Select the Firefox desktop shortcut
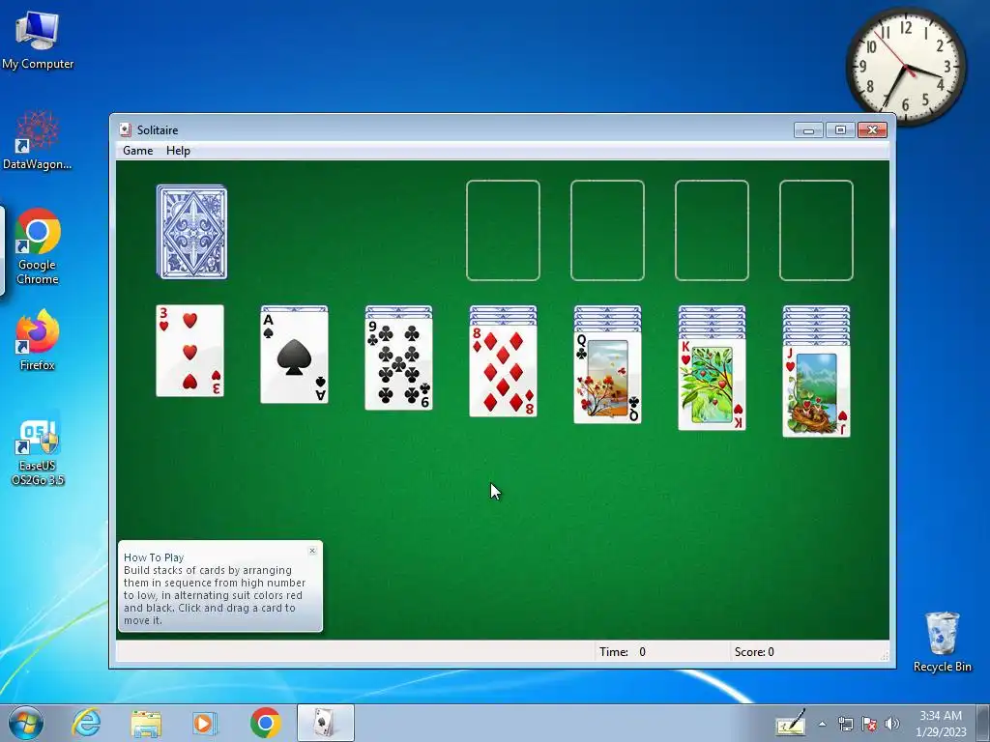The image size is (990, 742). [x=38, y=340]
